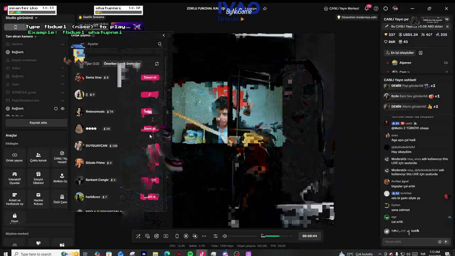The image size is (455, 256).
Task: Click the share arrow icon in title bar
Action: pos(265,9)
